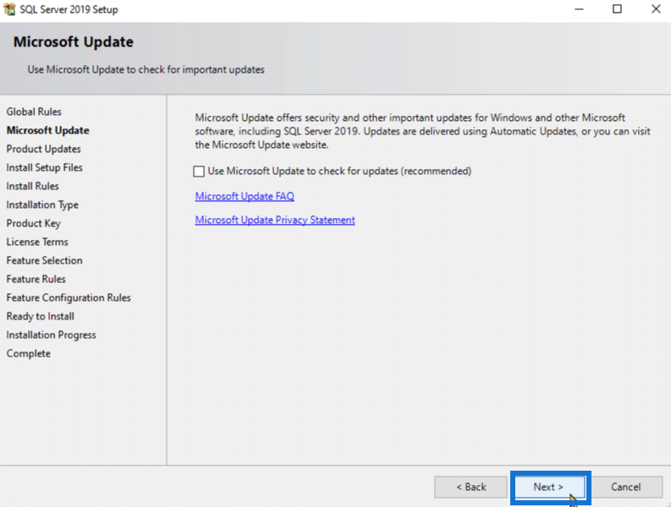Image resolution: width=671 pixels, height=507 pixels.
Task: Select the Product Key step
Action: (33, 223)
